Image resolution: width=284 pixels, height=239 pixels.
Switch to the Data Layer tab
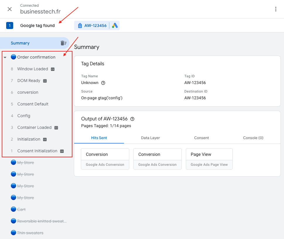[150, 138]
